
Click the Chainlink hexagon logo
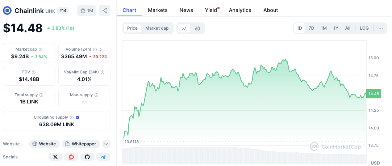click(x=7, y=10)
